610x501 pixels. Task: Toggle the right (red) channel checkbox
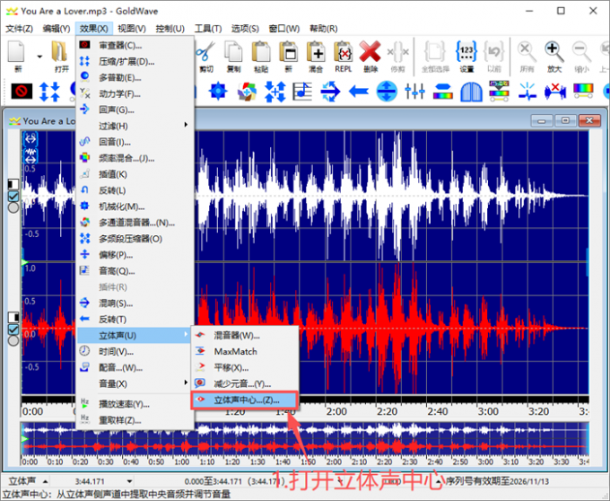pyautogui.click(x=13, y=330)
